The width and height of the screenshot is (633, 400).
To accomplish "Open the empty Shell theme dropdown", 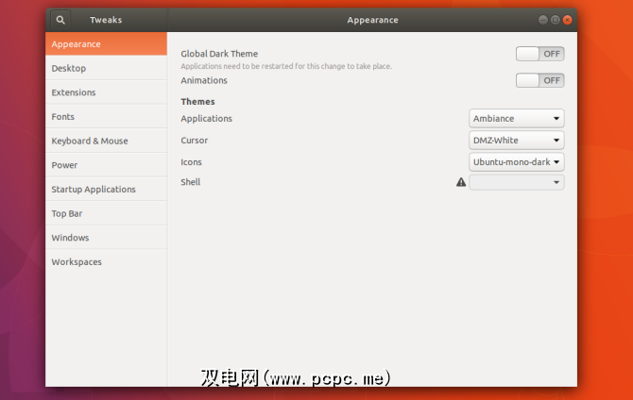I will pyautogui.click(x=517, y=182).
